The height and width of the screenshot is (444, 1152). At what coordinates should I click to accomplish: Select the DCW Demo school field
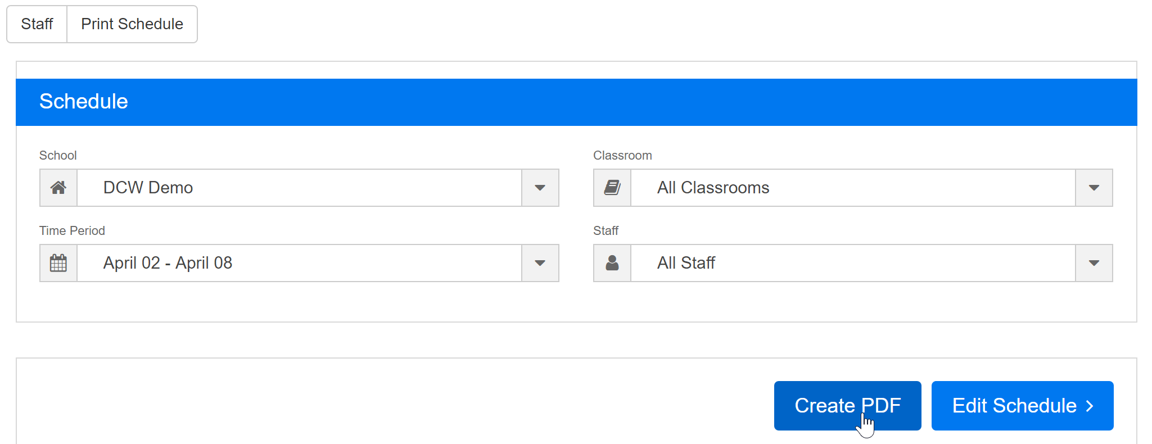299,188
